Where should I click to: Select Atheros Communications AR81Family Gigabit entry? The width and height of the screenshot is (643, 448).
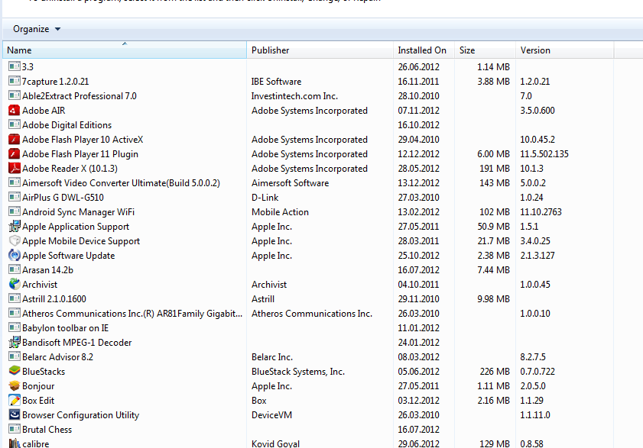coord(132,313)
